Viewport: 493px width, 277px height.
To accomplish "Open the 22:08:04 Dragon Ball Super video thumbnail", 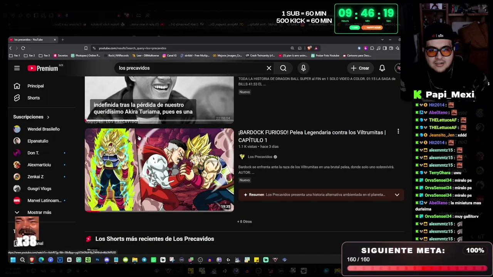I will coord(159,100).
